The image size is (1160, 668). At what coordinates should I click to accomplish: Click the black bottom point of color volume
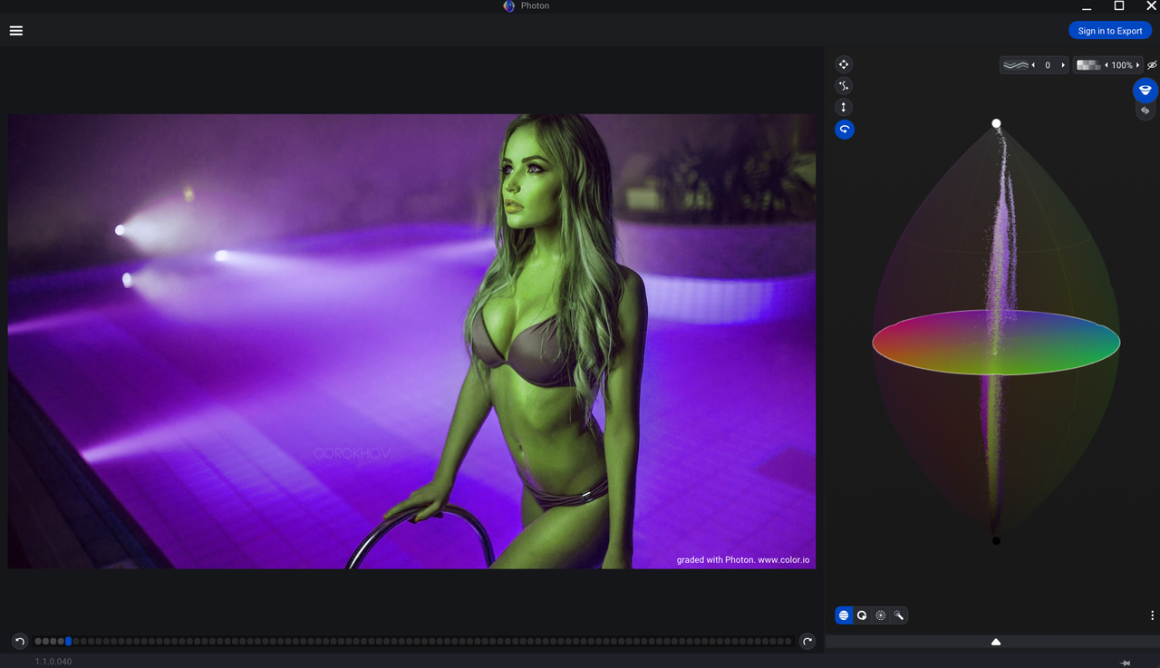tap(996, 541)
